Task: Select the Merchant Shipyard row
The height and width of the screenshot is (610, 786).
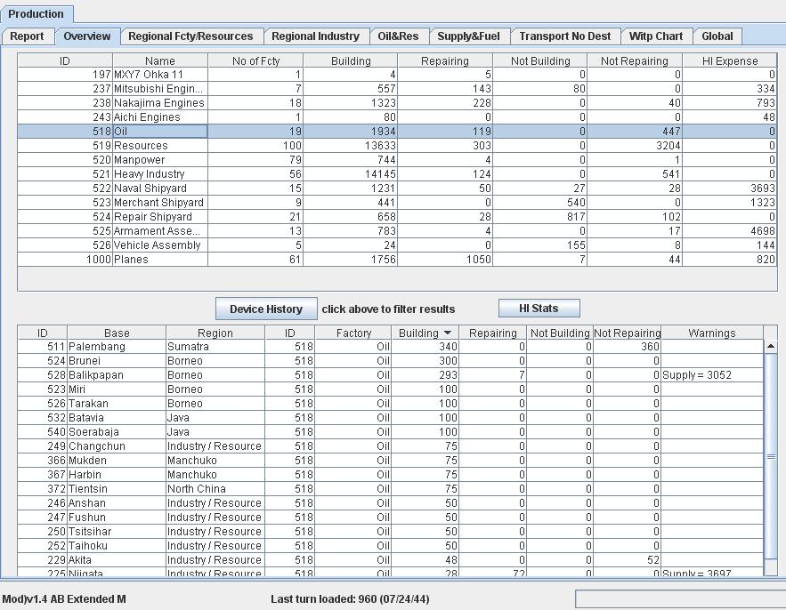Action: point(398,203)
